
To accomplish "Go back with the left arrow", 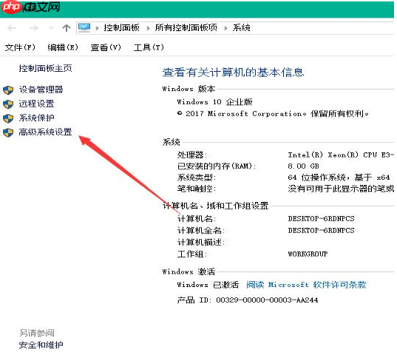I will coord(12,28).
